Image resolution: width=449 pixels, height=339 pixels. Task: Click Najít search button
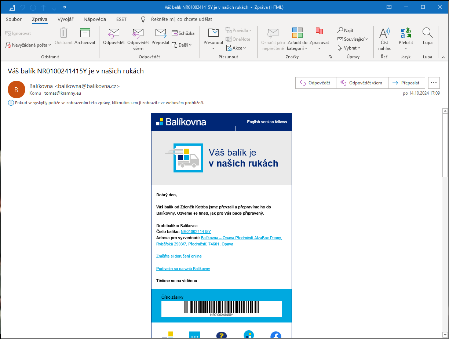tap(345, 30)
